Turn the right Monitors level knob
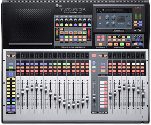This screenshot has width=151, height=125. (x=140, y=37)
